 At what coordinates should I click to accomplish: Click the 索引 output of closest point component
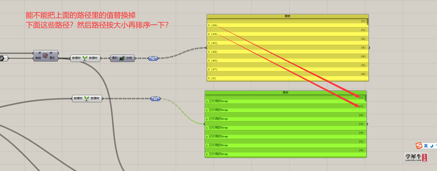pos(52,58)
